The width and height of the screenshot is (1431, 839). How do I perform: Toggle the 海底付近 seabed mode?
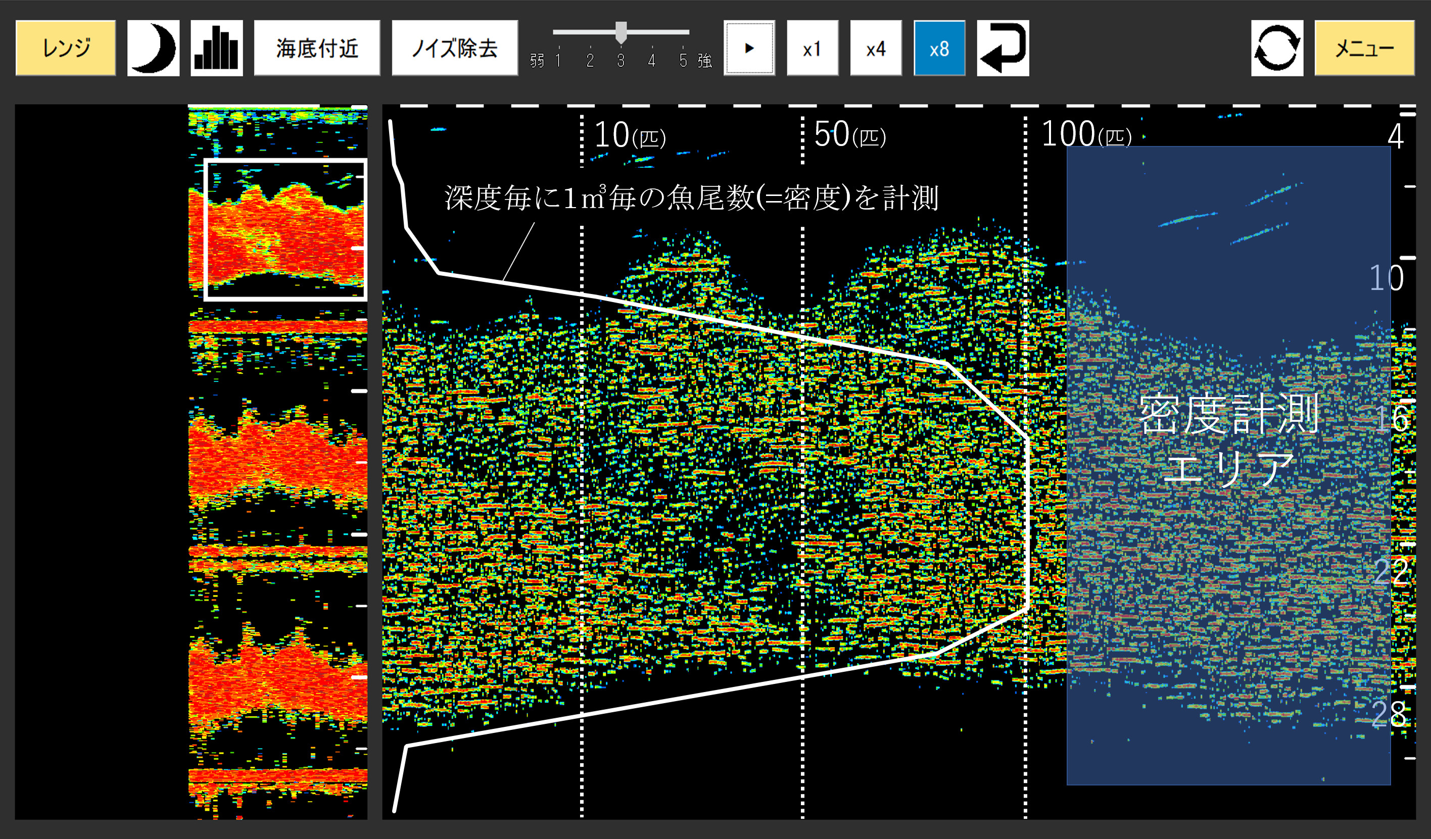click(316, 48)
